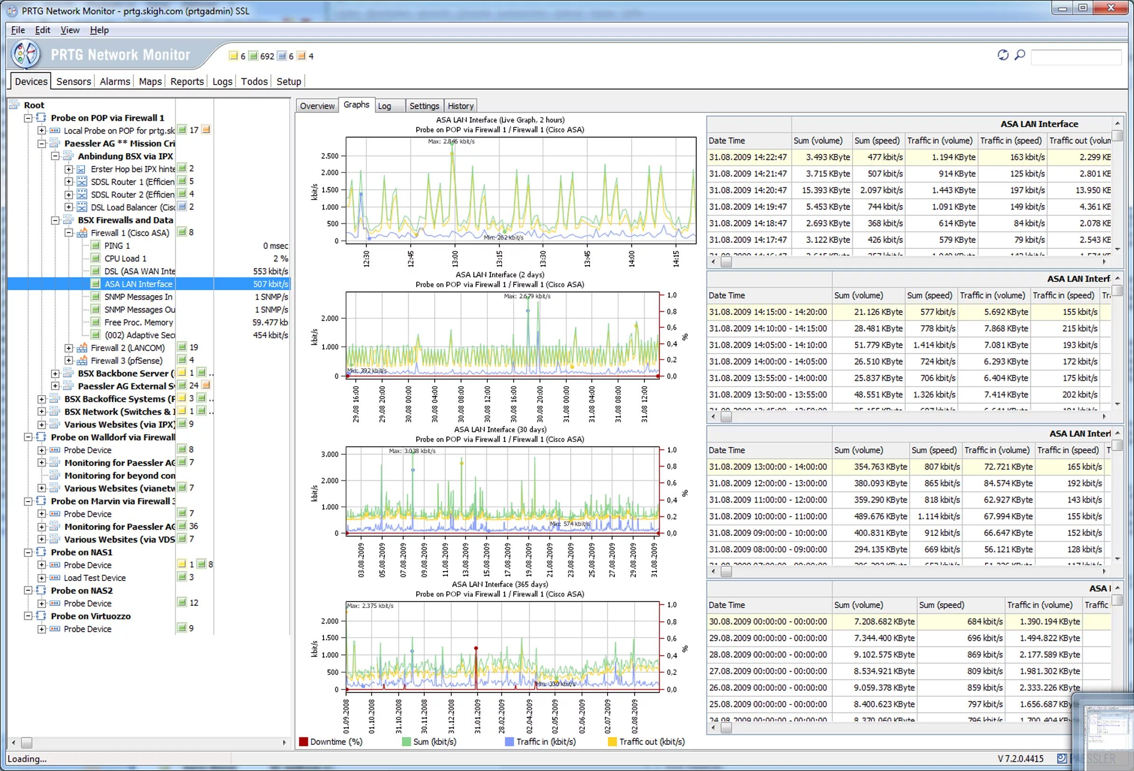The width and height of the screenshot is (1134, 771).
Task: Switch to the Sensors tab
Action: (73, 81)
